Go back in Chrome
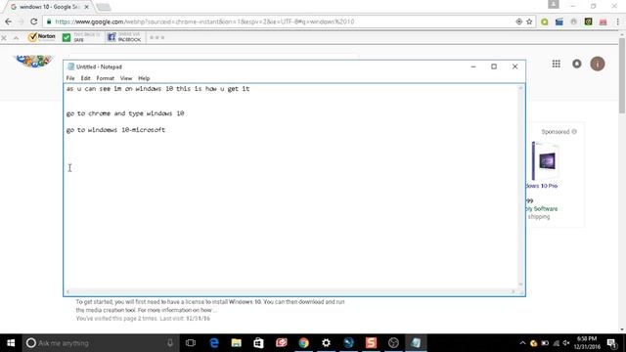The width and height of the screenshot is (626, 352). [9, 22]
